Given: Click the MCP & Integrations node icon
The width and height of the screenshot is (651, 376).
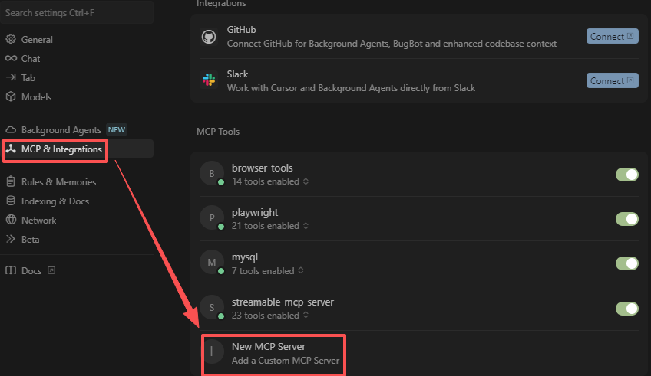Looking at the screenshot, I should click(11, 149).
